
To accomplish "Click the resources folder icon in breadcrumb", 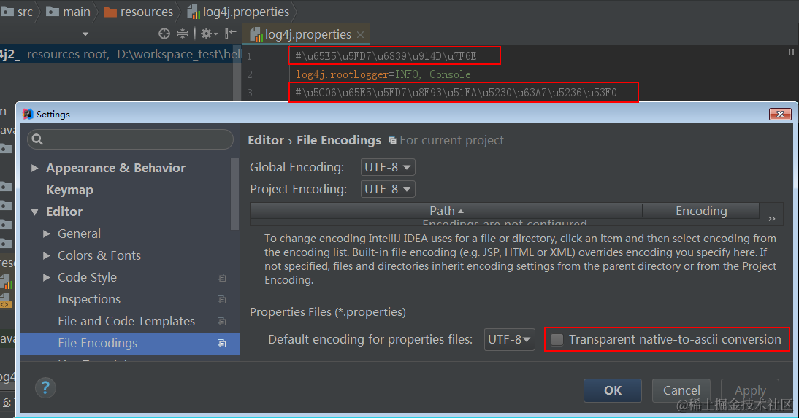I will pyautogui.click(x=110, y=12).
